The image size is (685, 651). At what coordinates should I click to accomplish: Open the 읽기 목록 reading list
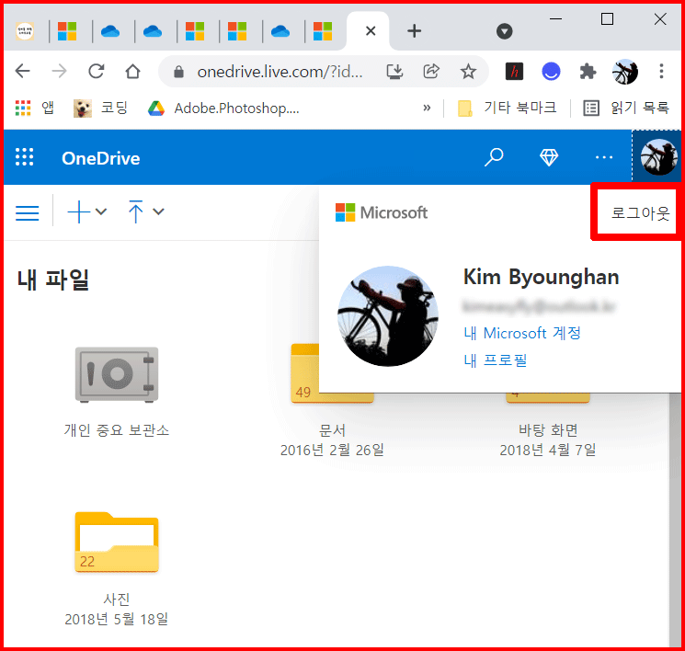coord(625,108)
